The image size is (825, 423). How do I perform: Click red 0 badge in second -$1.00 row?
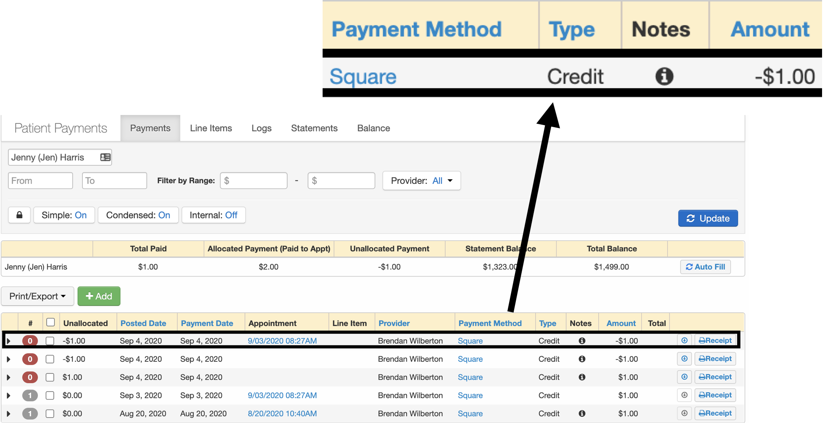tap(30, 359)
